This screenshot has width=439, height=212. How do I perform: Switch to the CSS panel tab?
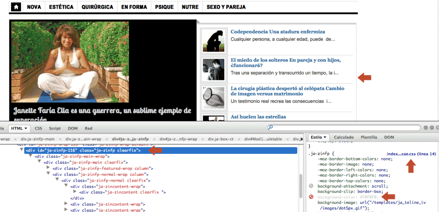pyautogui.click(x=38, y=128)
